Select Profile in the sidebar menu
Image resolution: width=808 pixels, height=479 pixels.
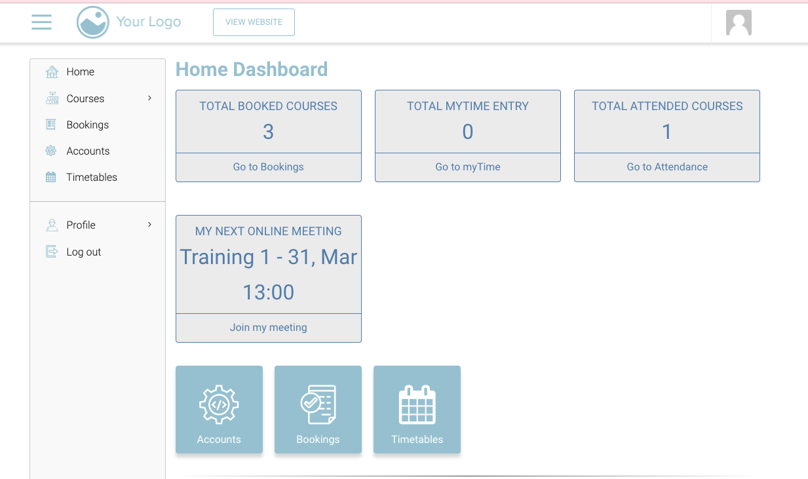click(81, 225)
